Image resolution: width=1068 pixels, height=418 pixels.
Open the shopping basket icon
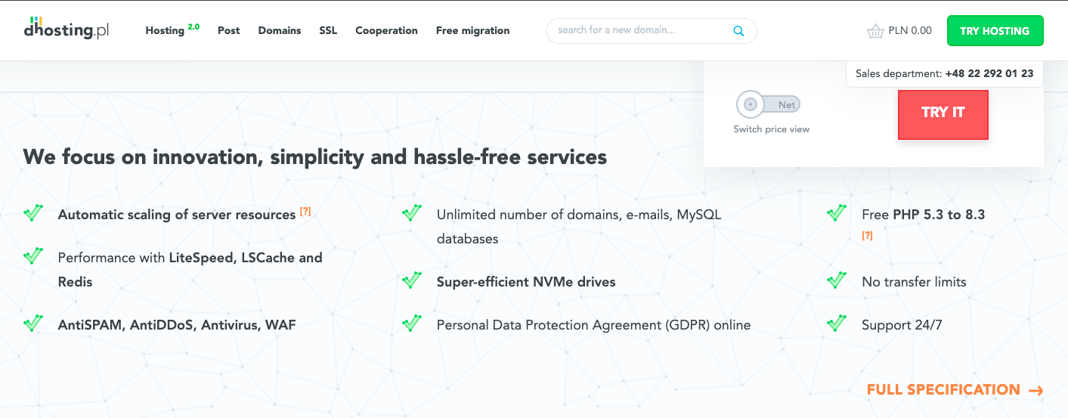[x=875, y=31]
